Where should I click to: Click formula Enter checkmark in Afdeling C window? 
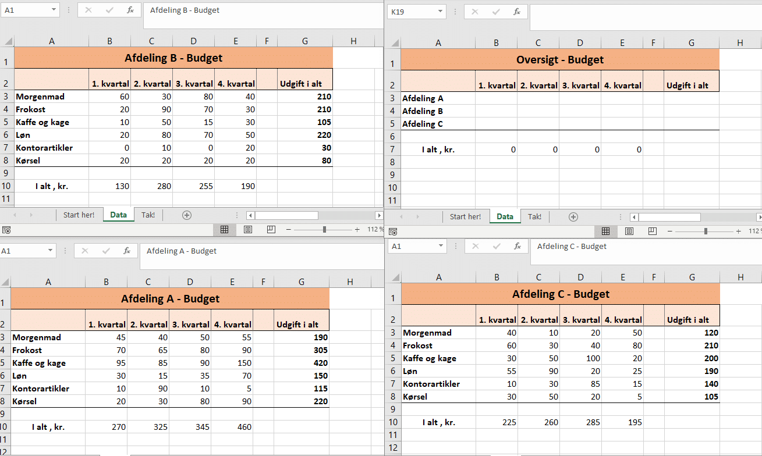point(497,246)
